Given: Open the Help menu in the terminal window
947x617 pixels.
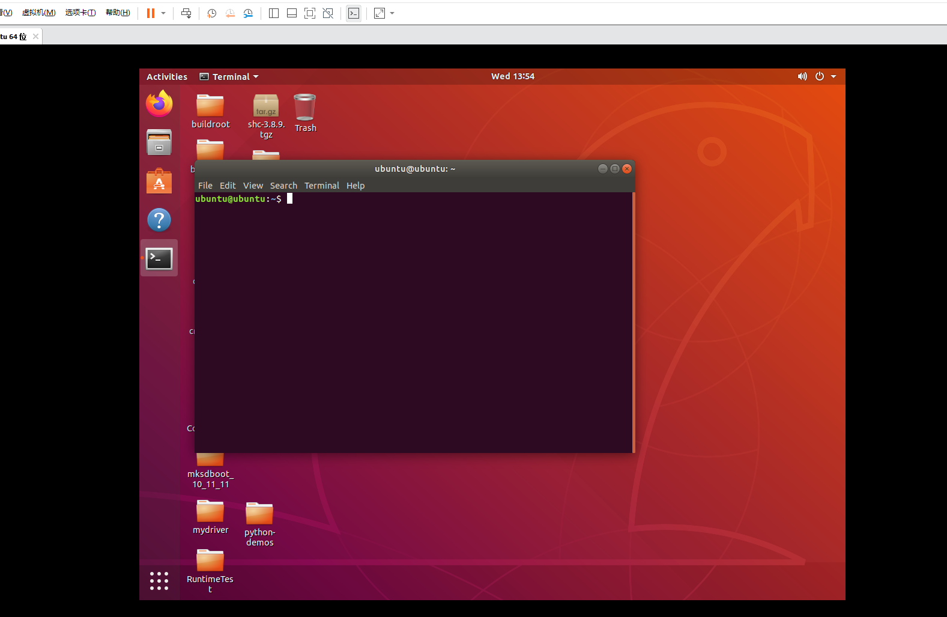Looking at the screenshot, I should (x=356, y=186).
